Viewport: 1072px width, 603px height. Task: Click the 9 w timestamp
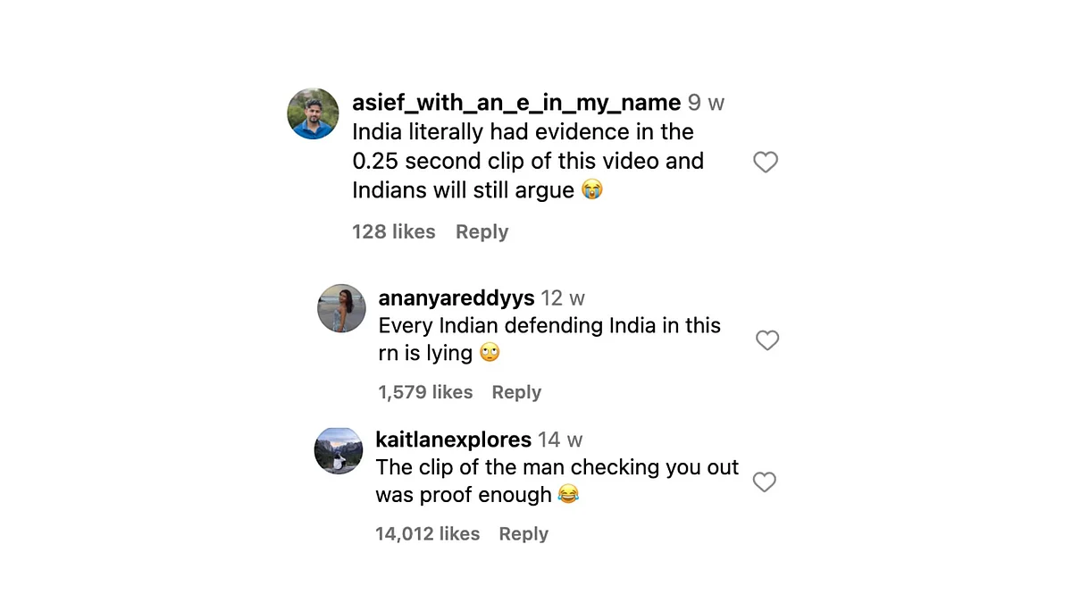tap(706, 103)
